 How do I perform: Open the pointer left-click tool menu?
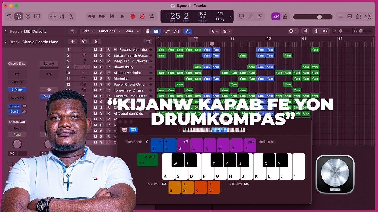pyautogui.click(x=214, y=31)
